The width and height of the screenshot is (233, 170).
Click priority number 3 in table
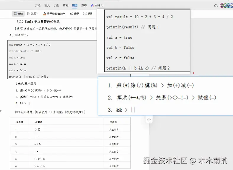[16, 144]
